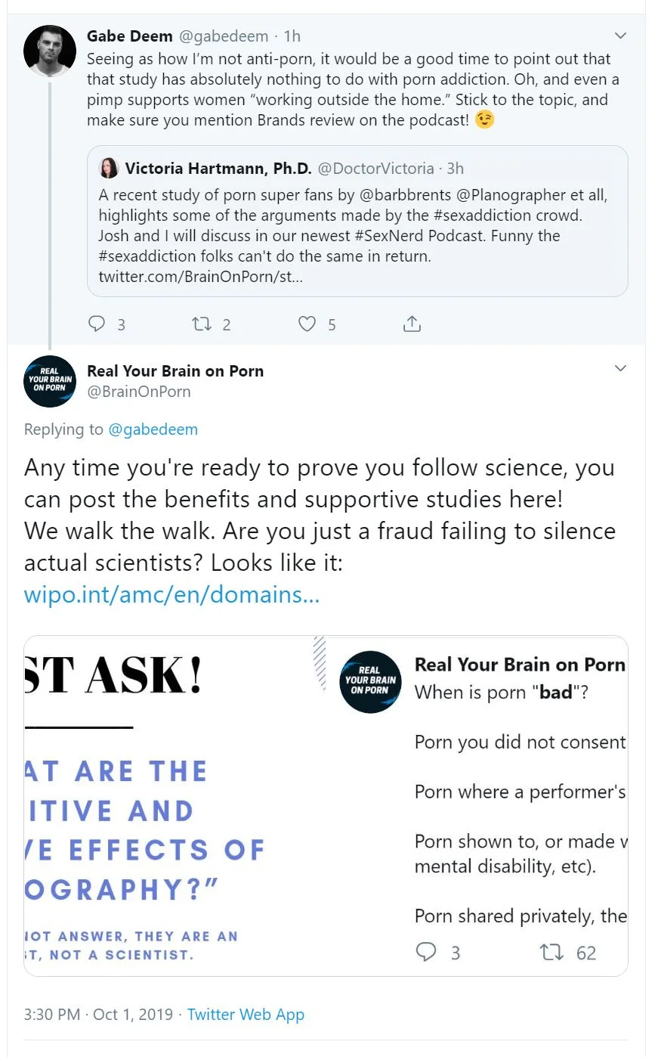
Task: Click the Gabe Deem author name
Action: 129,36
